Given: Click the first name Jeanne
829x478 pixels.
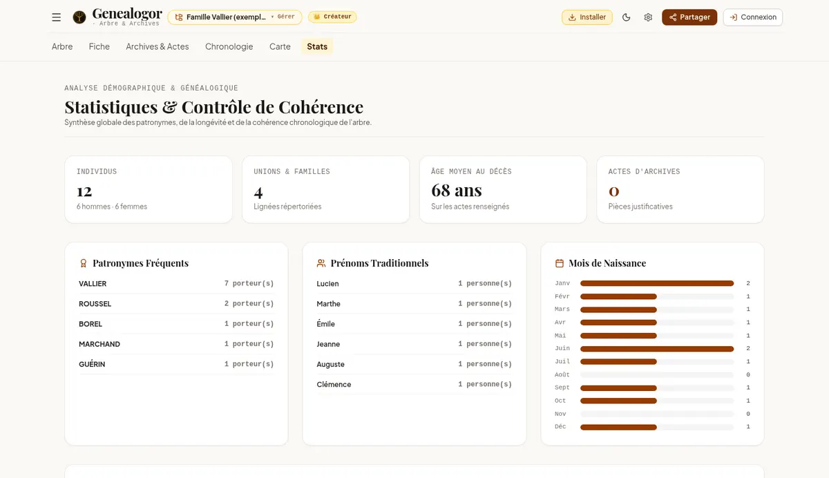Looking at the screenshot, I should (x=328, y=344).
